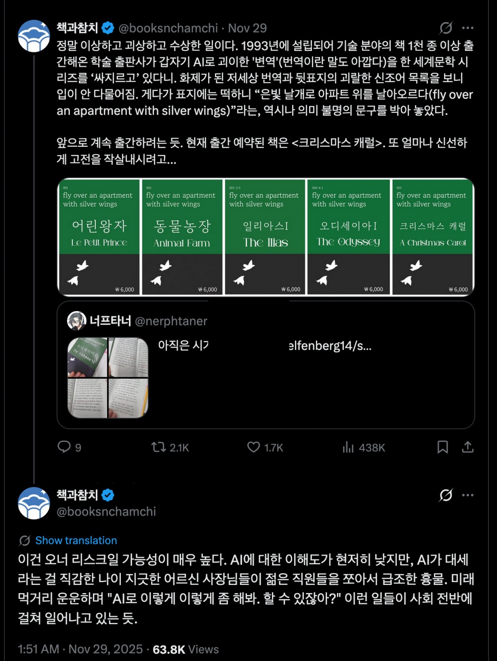The width and height of the screenshot is (497, 661).
Task: Click the Grok icon on top tweet
Action: 446,28
